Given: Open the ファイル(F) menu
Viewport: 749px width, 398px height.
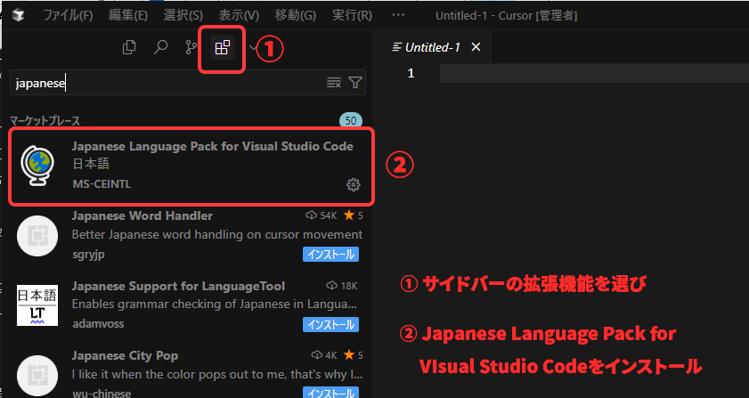Looking at the screenshot, I should (68, 15).
